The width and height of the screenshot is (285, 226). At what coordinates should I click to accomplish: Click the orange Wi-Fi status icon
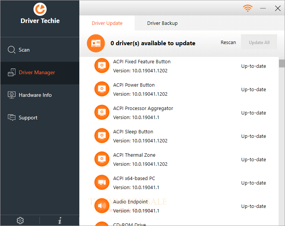(248, 8)
